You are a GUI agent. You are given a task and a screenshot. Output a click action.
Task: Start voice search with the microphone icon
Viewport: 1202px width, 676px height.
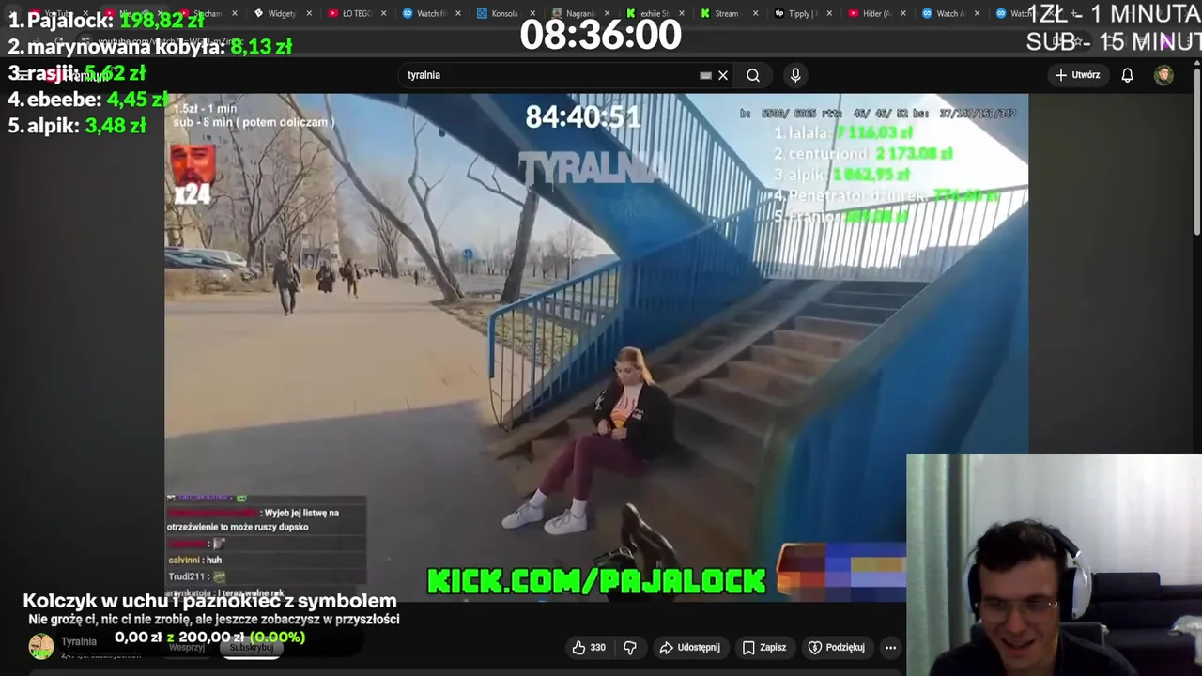795,75
